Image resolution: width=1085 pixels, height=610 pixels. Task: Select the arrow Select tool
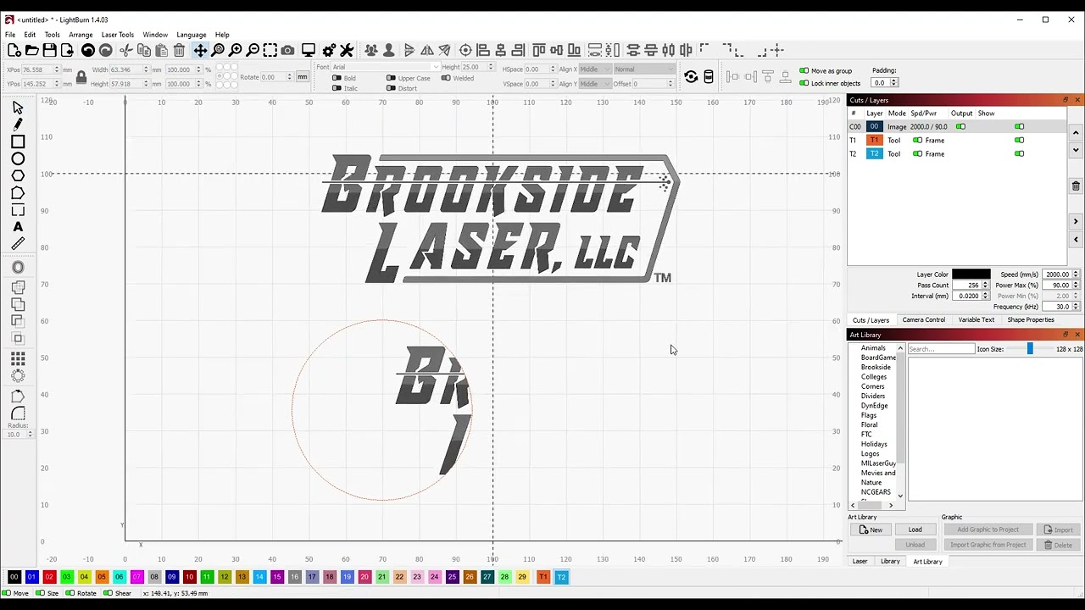(18, 108)
